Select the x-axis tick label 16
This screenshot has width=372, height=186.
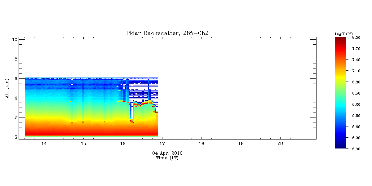click(123, 144)
